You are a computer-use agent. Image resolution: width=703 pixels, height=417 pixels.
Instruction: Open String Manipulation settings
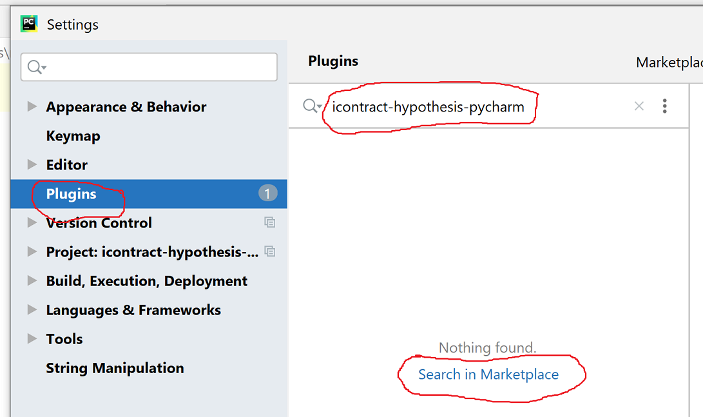click(115, 368)
